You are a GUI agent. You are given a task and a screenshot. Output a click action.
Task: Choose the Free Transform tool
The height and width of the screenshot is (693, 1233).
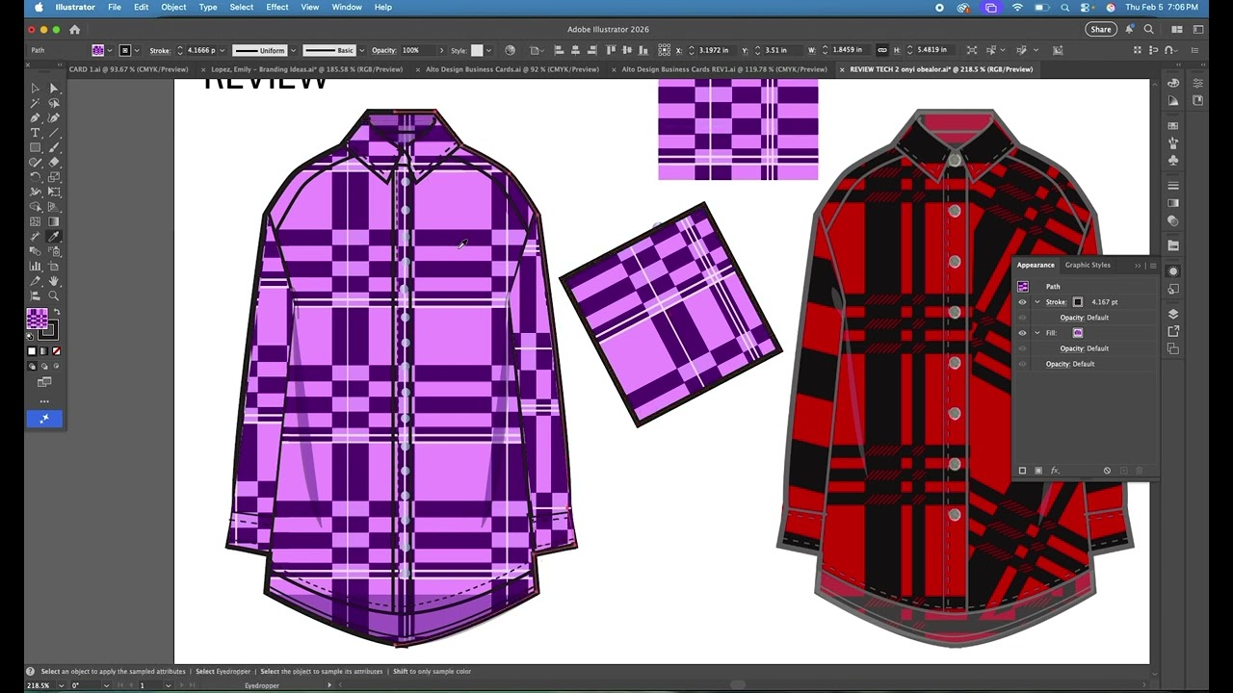click(54, 192)
